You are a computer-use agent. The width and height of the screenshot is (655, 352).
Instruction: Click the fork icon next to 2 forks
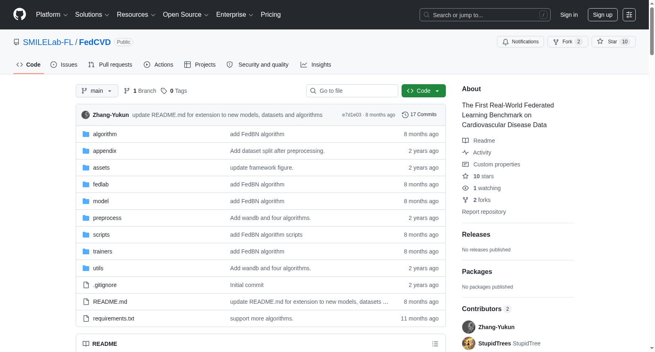click(465, 200)
